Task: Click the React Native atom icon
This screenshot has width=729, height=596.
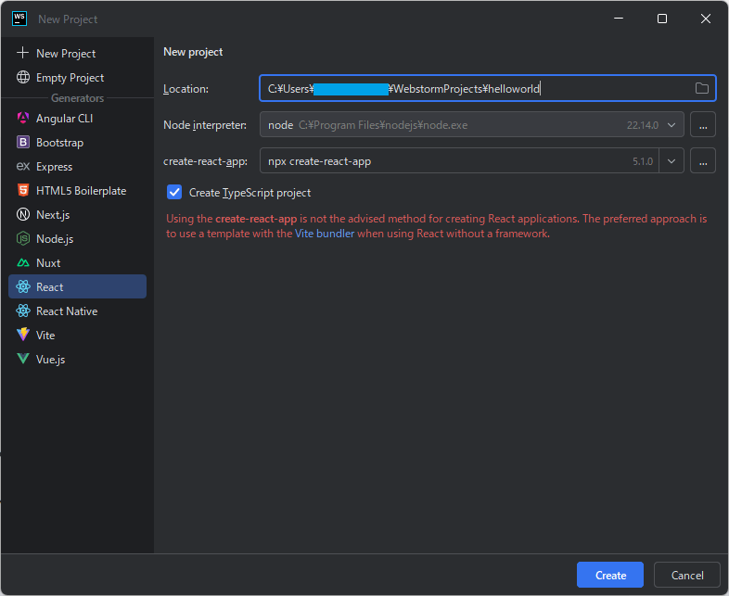Action: [x=23, y=311]
